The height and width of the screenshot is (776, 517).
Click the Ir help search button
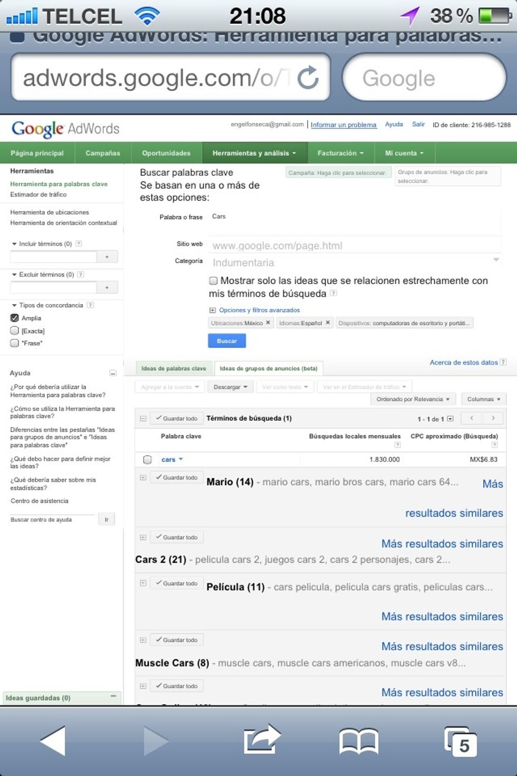[107, 519]
